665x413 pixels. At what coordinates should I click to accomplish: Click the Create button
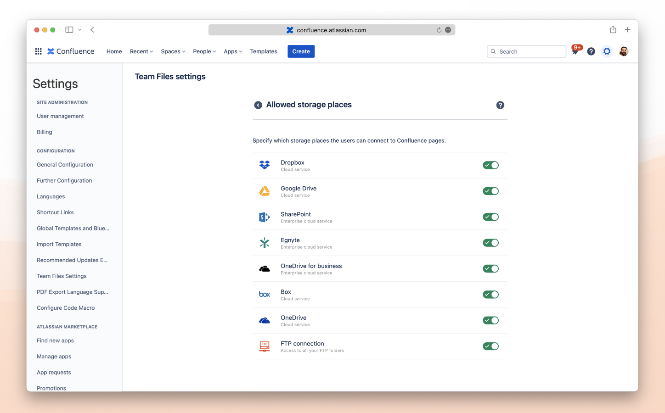click(301, 51)
